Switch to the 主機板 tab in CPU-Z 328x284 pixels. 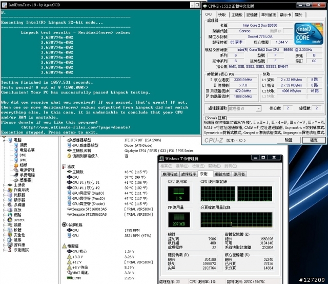pyautogui.click(x=237, y=15)
